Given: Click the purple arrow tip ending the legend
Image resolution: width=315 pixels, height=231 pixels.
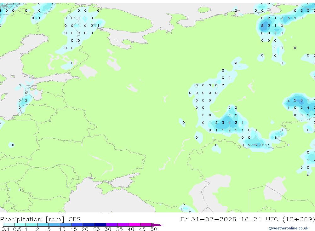Looking at the screenshot, I should [x=157, y=225].
